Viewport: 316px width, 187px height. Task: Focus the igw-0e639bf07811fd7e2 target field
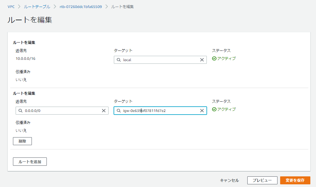pos(159,111)
